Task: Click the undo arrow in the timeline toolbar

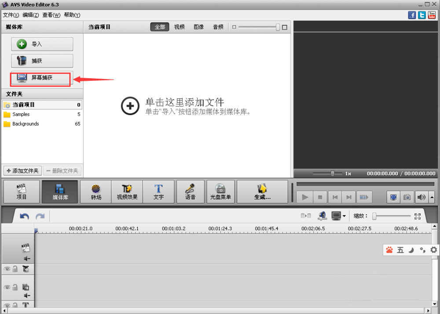Action: click(25, 216)
